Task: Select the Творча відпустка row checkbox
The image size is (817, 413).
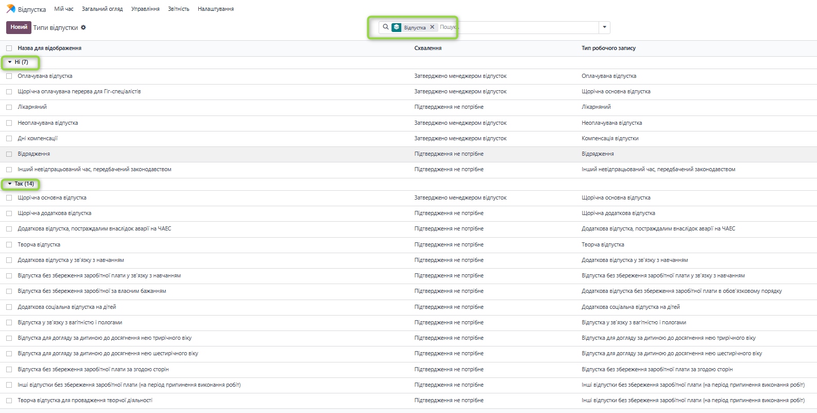Action: (x=9, y=244)
